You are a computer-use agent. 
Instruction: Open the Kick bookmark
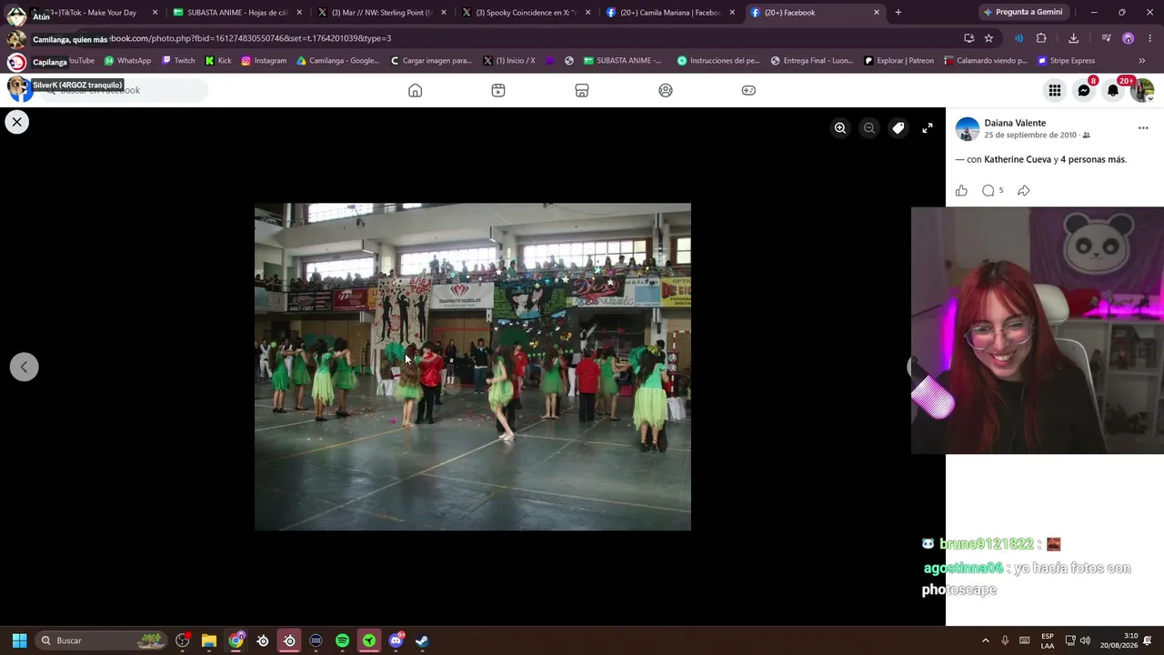pyautogui.click(x=218, y=61)
